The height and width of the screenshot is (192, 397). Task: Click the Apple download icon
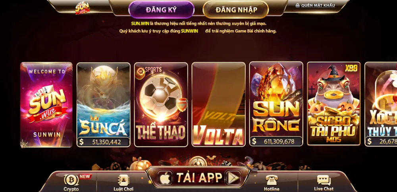165,178
